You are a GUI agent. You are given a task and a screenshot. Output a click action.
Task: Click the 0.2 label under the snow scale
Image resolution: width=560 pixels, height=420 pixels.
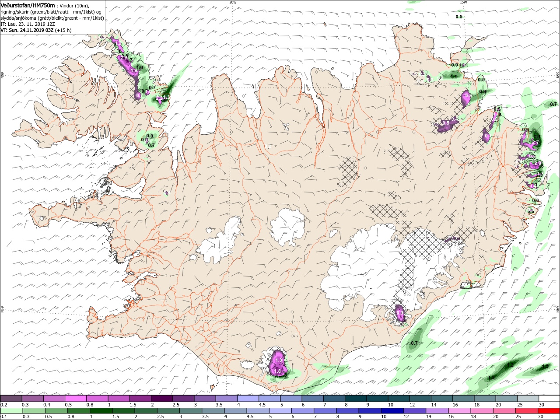tap(3, 405)
